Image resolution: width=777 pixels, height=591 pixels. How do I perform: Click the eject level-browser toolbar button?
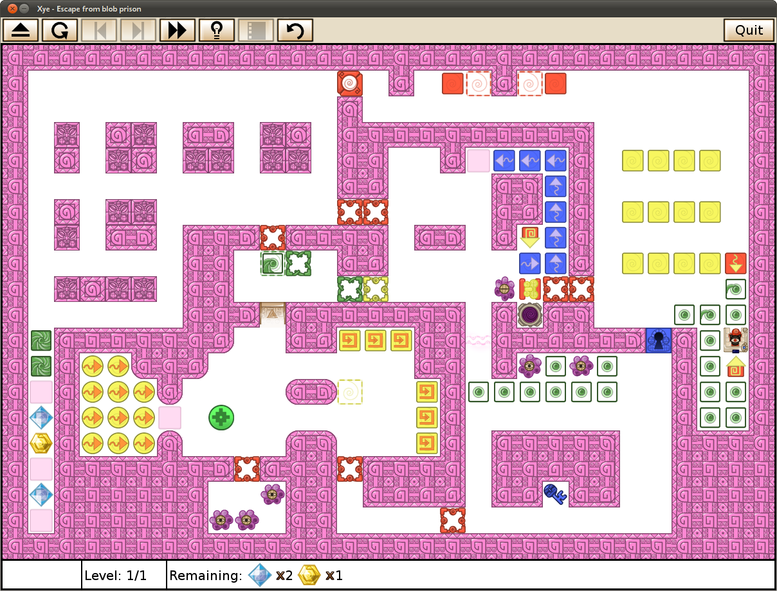point(21,30)
